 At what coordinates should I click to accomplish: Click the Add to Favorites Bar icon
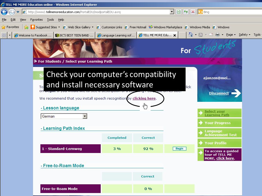(26, 27)
